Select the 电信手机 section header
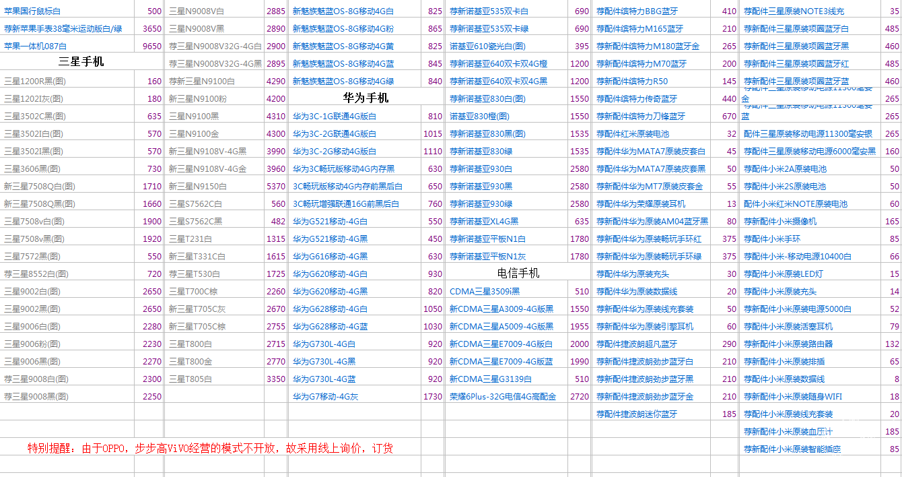Viewport: 902px width, 477px height. click(518, 272)
